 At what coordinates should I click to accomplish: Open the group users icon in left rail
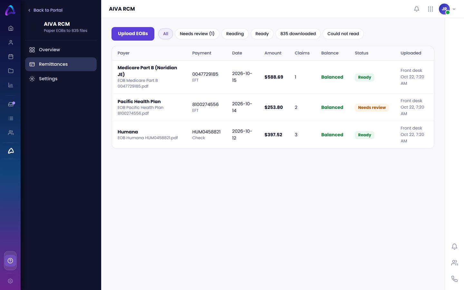(11, 133)
